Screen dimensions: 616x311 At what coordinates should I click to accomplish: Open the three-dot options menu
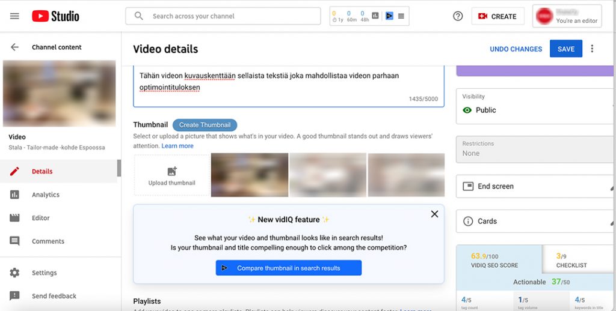pyautogui.click(x=592, y=49)
